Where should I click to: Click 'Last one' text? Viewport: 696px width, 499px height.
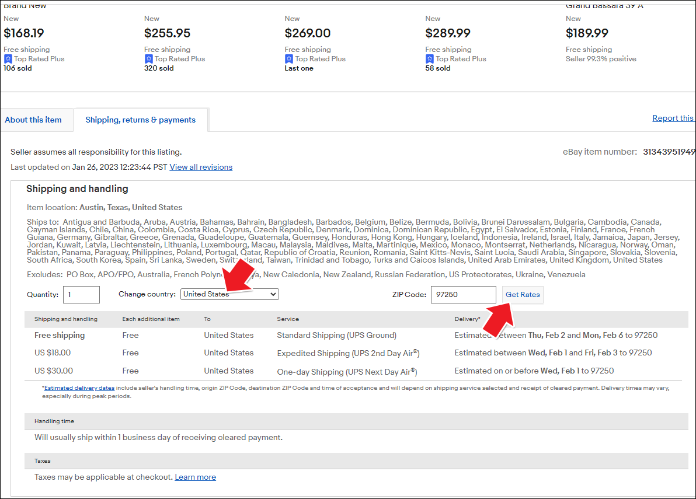click(299, 68)
